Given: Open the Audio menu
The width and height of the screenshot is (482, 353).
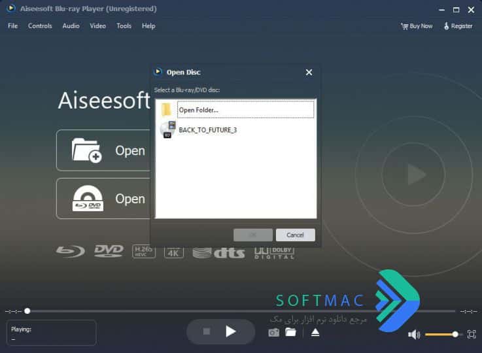Looking at the screenshot, I should click(x=71, y=26).
